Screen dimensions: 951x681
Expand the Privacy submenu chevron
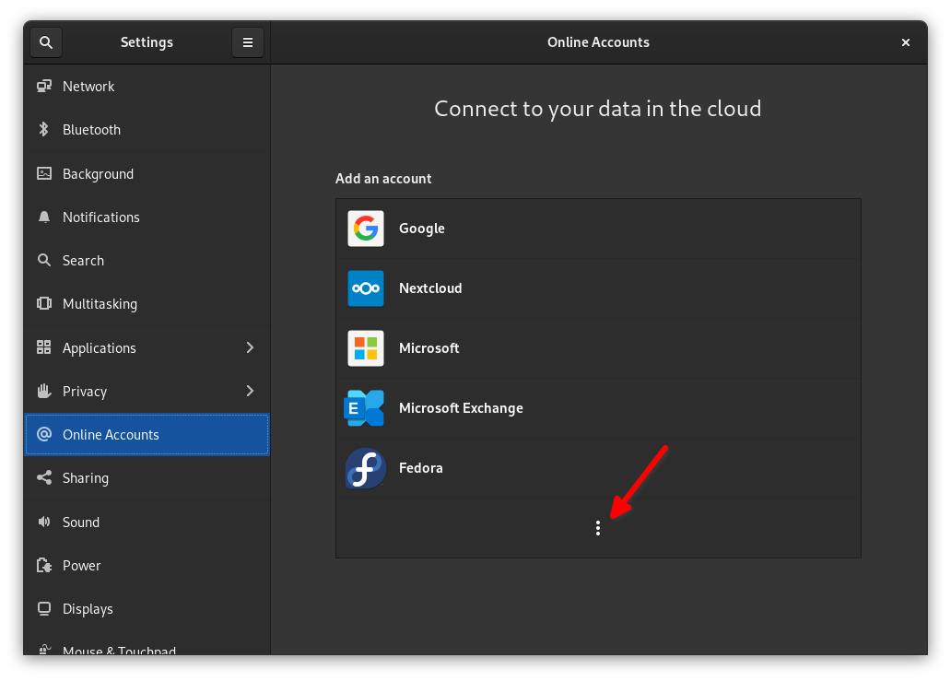250,391
